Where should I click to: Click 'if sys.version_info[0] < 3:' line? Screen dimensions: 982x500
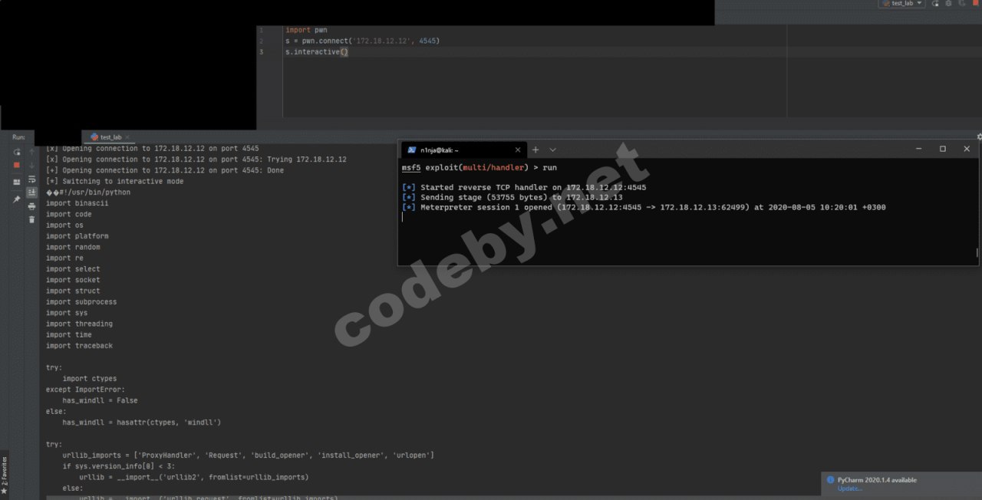[118, 465]
